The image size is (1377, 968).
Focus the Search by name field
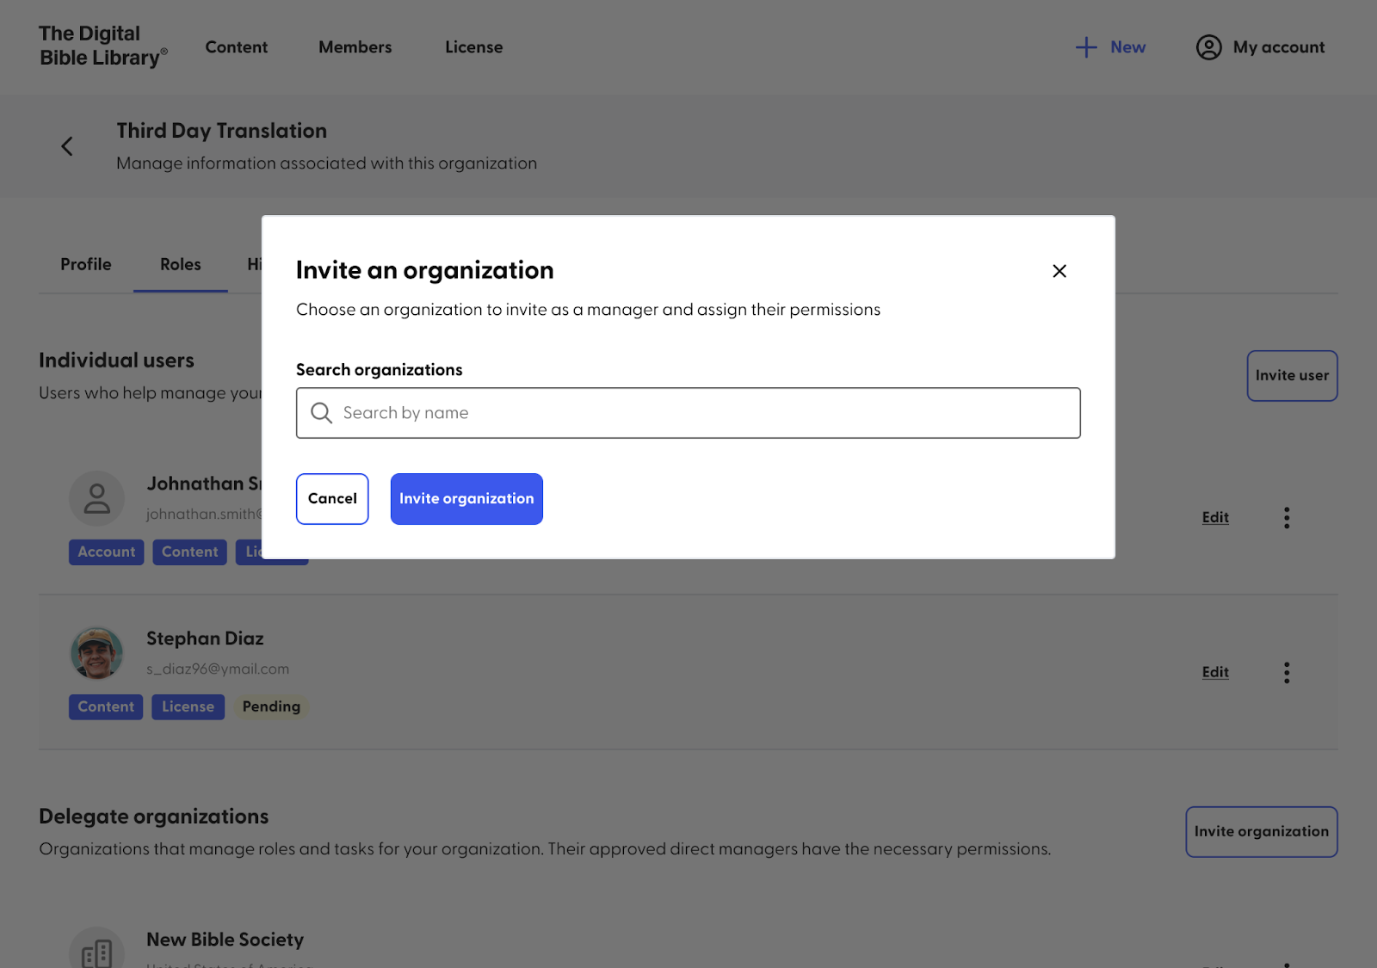[688, 413]
